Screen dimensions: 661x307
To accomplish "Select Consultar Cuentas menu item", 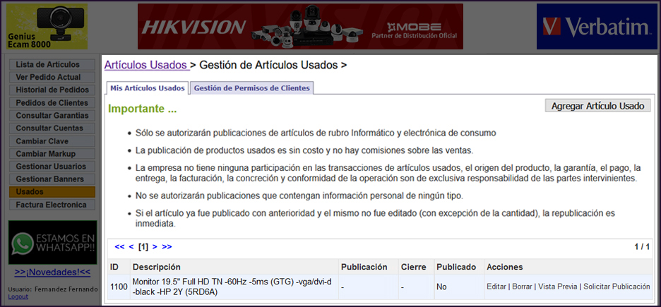I will pos(52,128).
